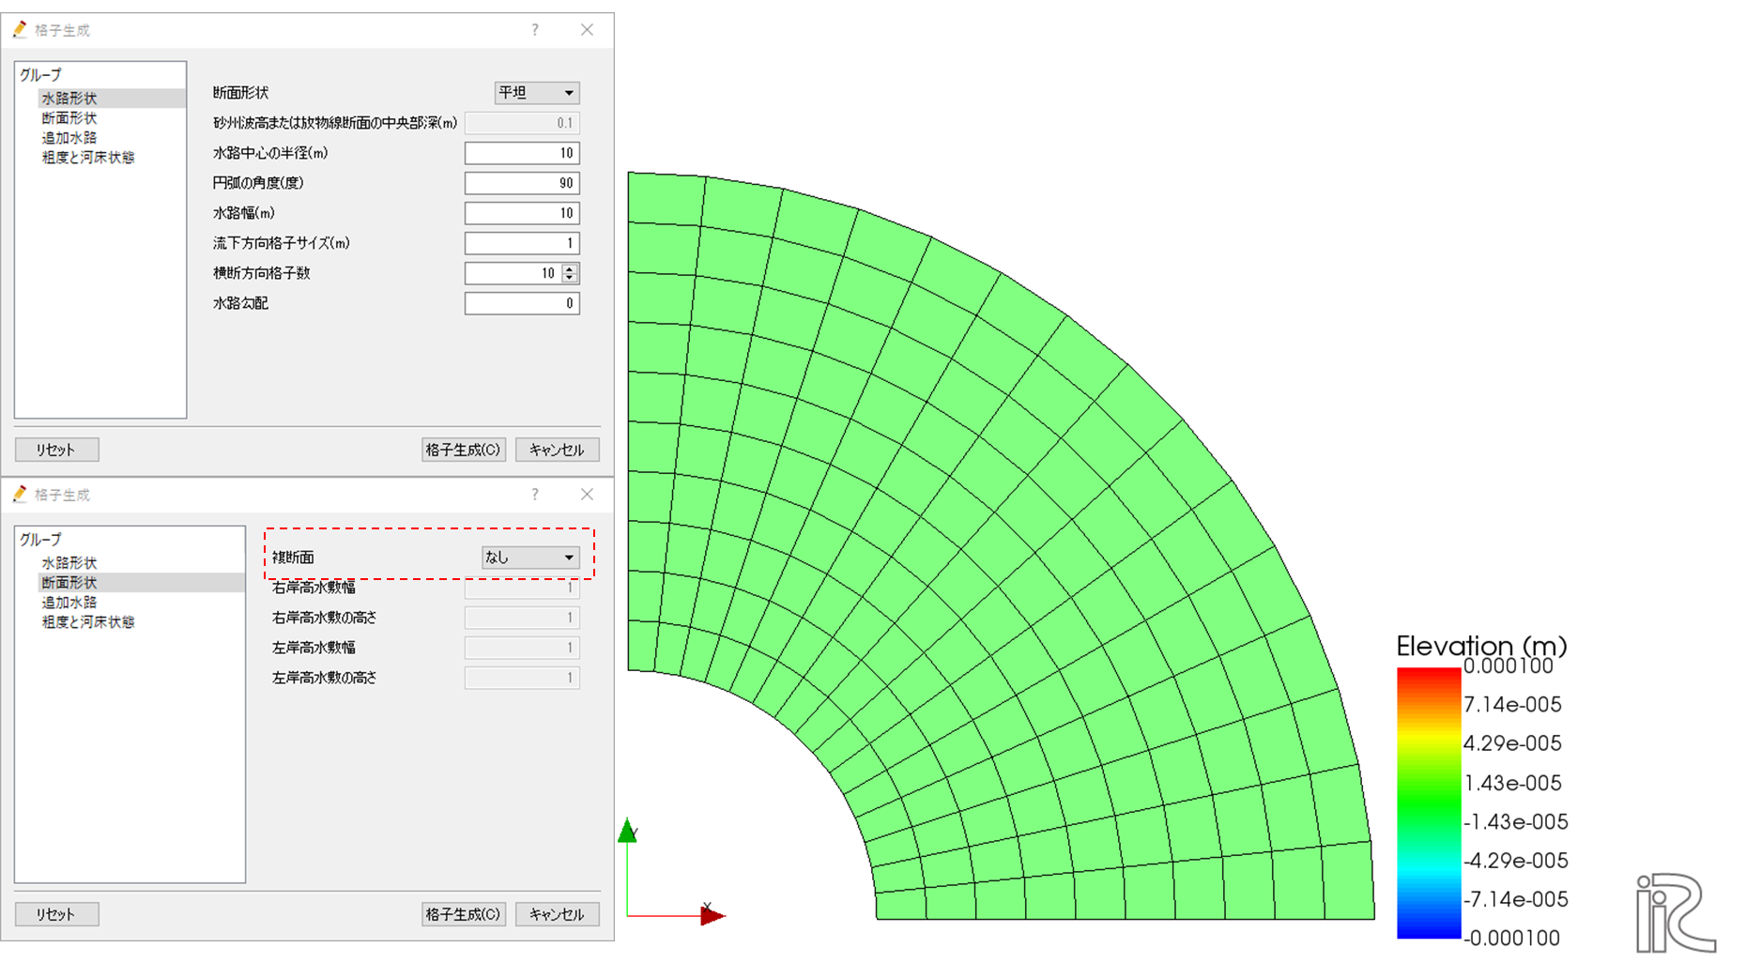Select 粗度と河床状態 in the lower group list
Screen dimensions: 1746x963
point(88,622)
